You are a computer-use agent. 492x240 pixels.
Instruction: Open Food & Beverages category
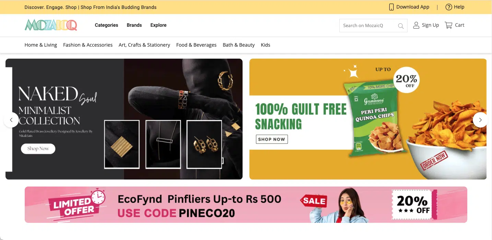[x=196, y=45]
